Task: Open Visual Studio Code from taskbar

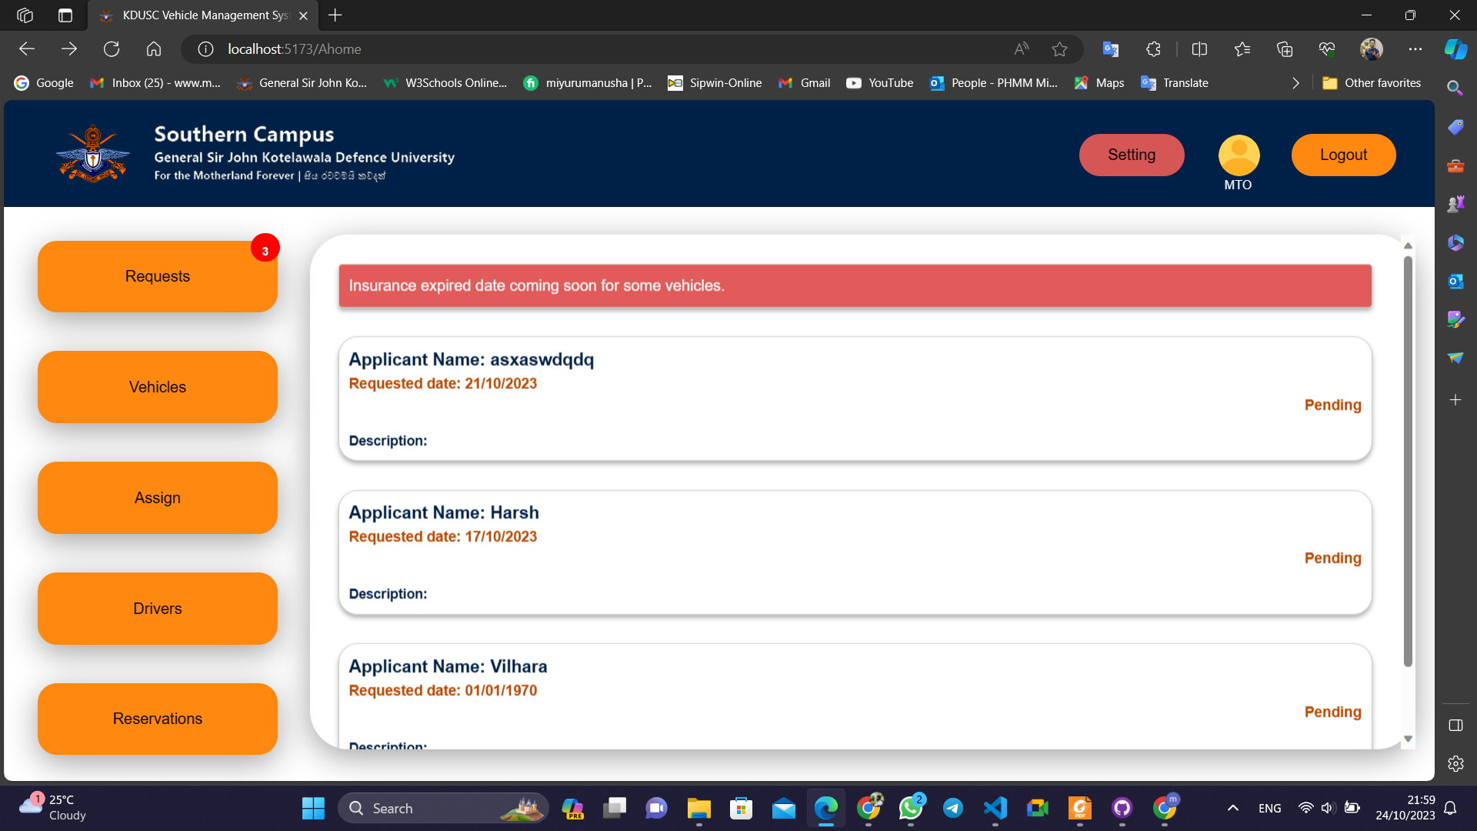Action: coord(995,808)
